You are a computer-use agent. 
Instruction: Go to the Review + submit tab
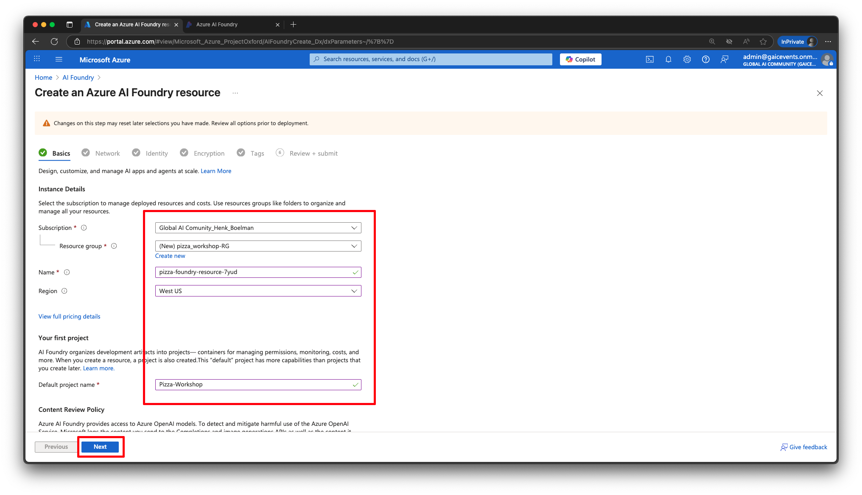[313, 154]
